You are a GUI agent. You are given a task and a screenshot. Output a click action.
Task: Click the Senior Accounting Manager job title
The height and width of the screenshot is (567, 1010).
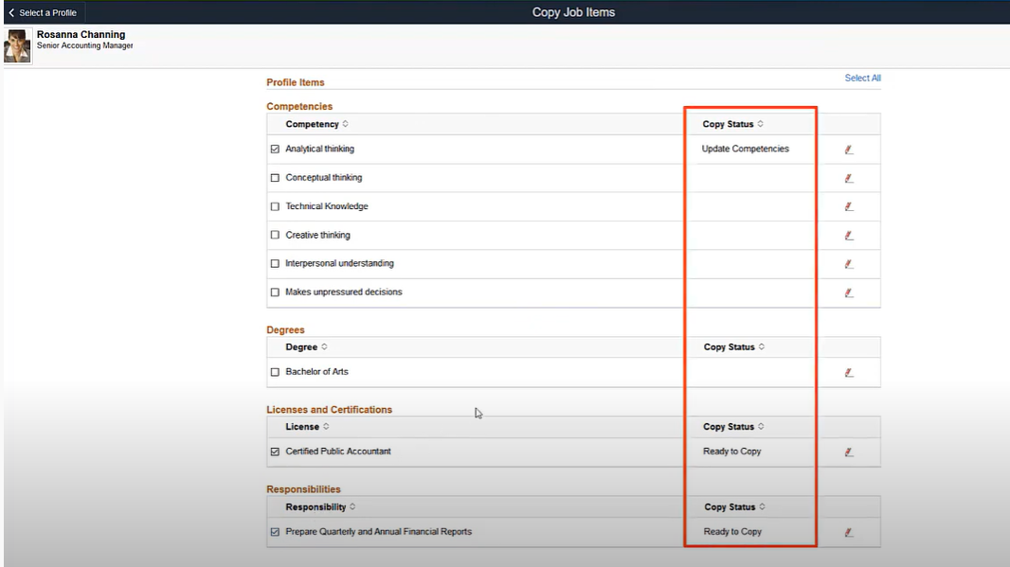85,45
